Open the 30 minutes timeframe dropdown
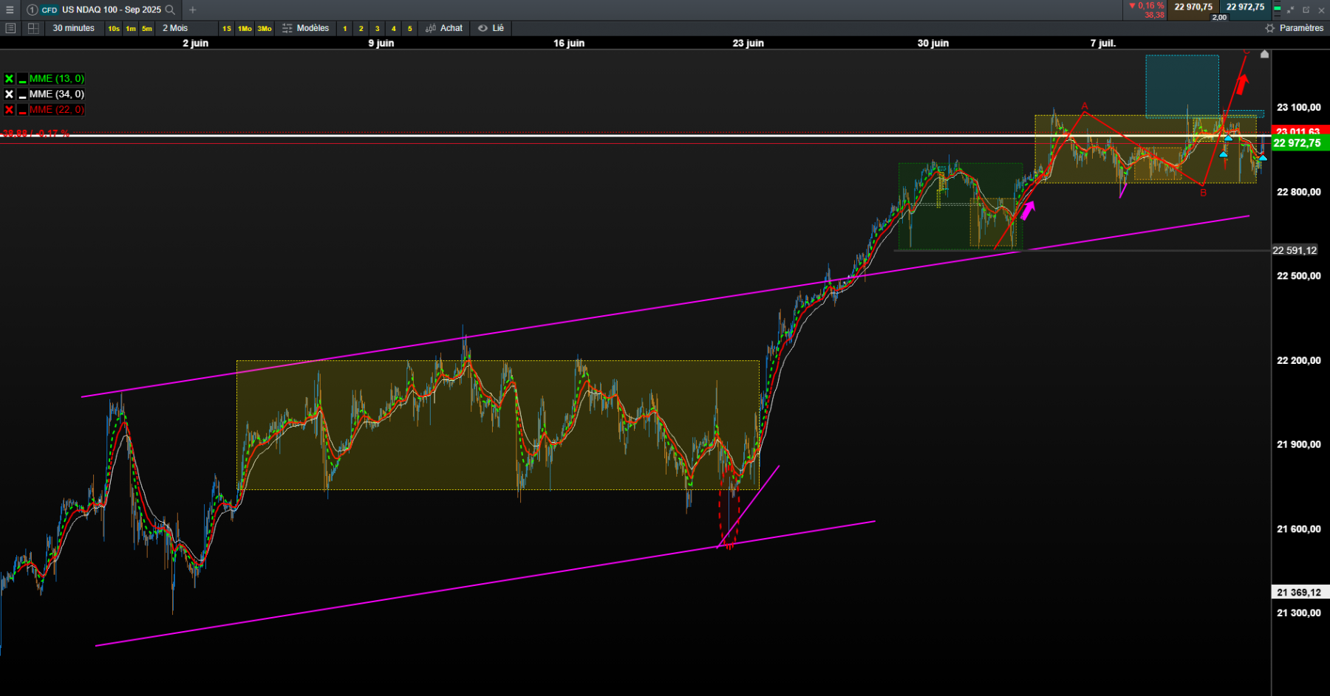Viewport: 1330px width, 696px height. tap(74, 28)
